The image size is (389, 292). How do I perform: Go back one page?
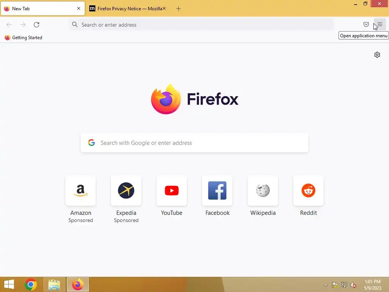pyautogui.click(x=9, y=25)
